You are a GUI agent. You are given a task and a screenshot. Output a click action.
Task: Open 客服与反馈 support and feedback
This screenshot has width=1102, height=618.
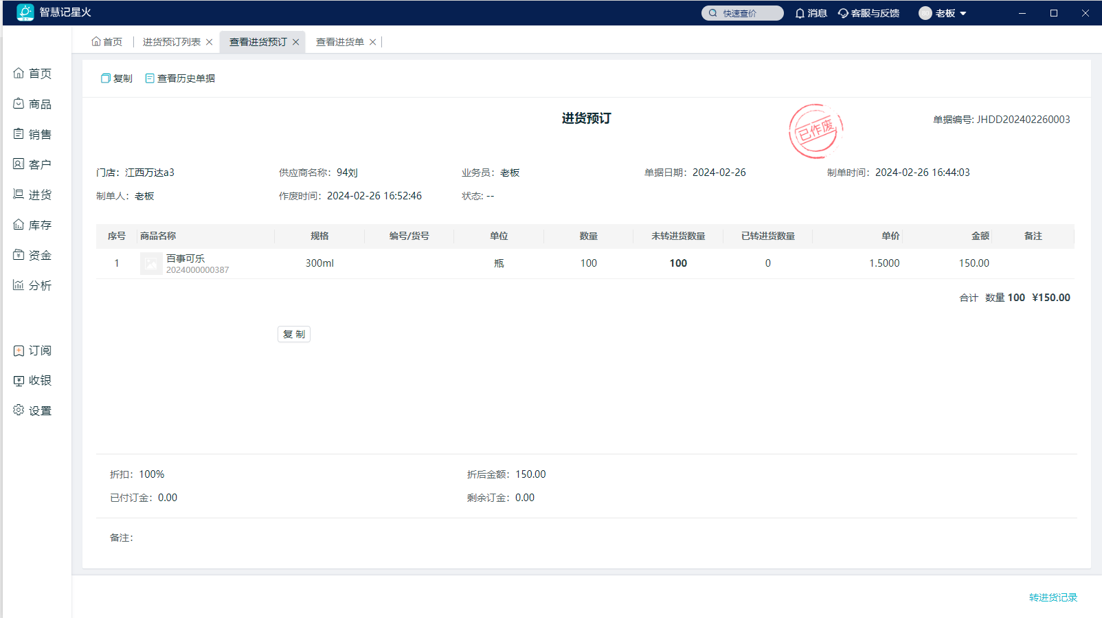[x=868, y=13]
